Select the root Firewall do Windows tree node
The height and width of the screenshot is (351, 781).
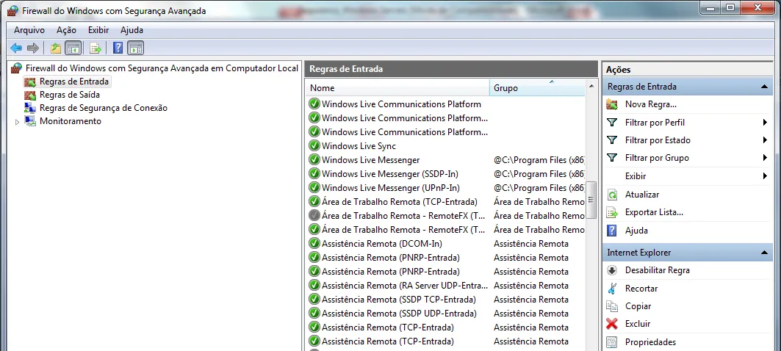162,68
